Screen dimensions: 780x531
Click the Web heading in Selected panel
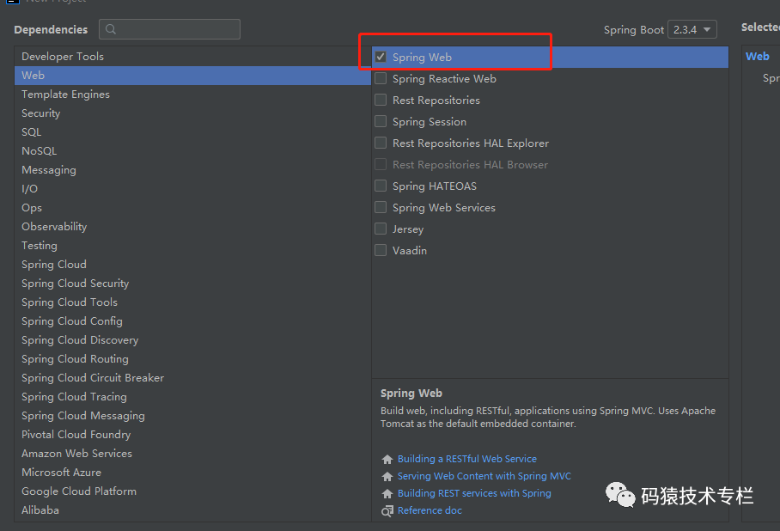point(757,56)
